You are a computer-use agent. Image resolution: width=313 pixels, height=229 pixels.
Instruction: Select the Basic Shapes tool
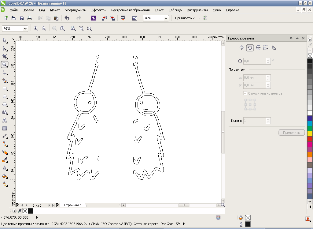[5, 112]
